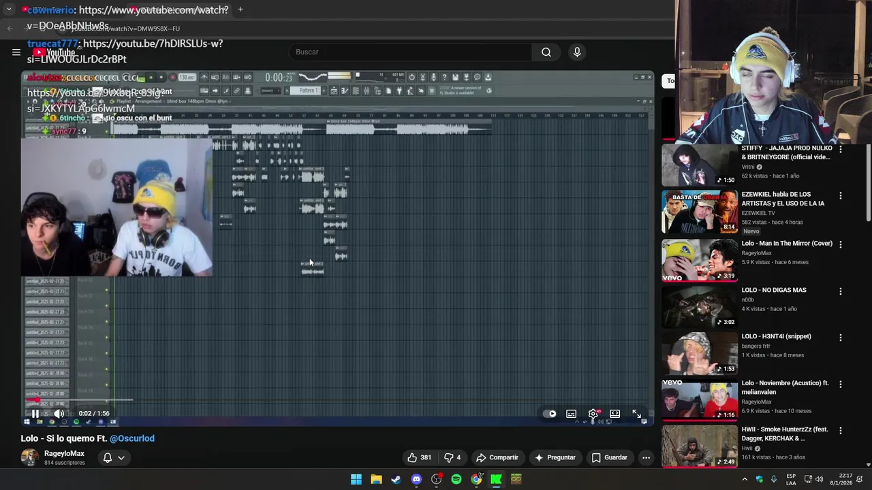Dislike the video showing 4 dislikes

tap(453, 457)
